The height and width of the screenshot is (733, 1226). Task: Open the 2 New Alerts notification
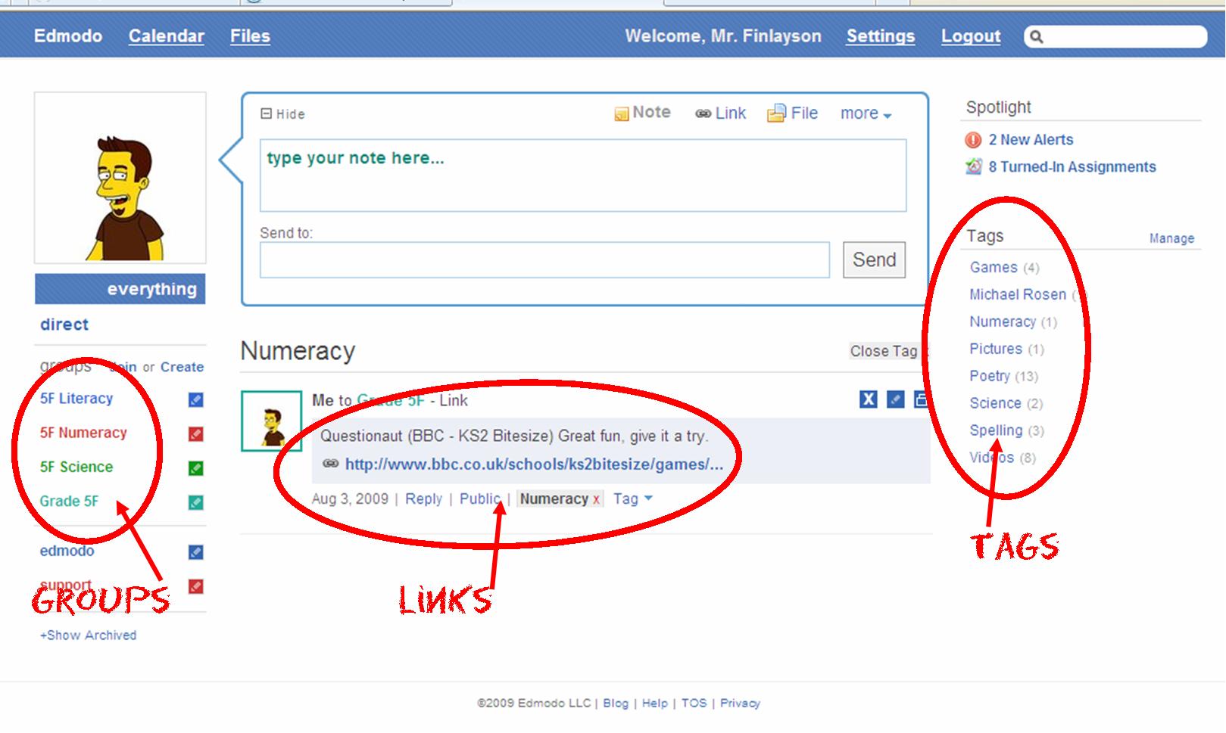(x=1030, y=140)
